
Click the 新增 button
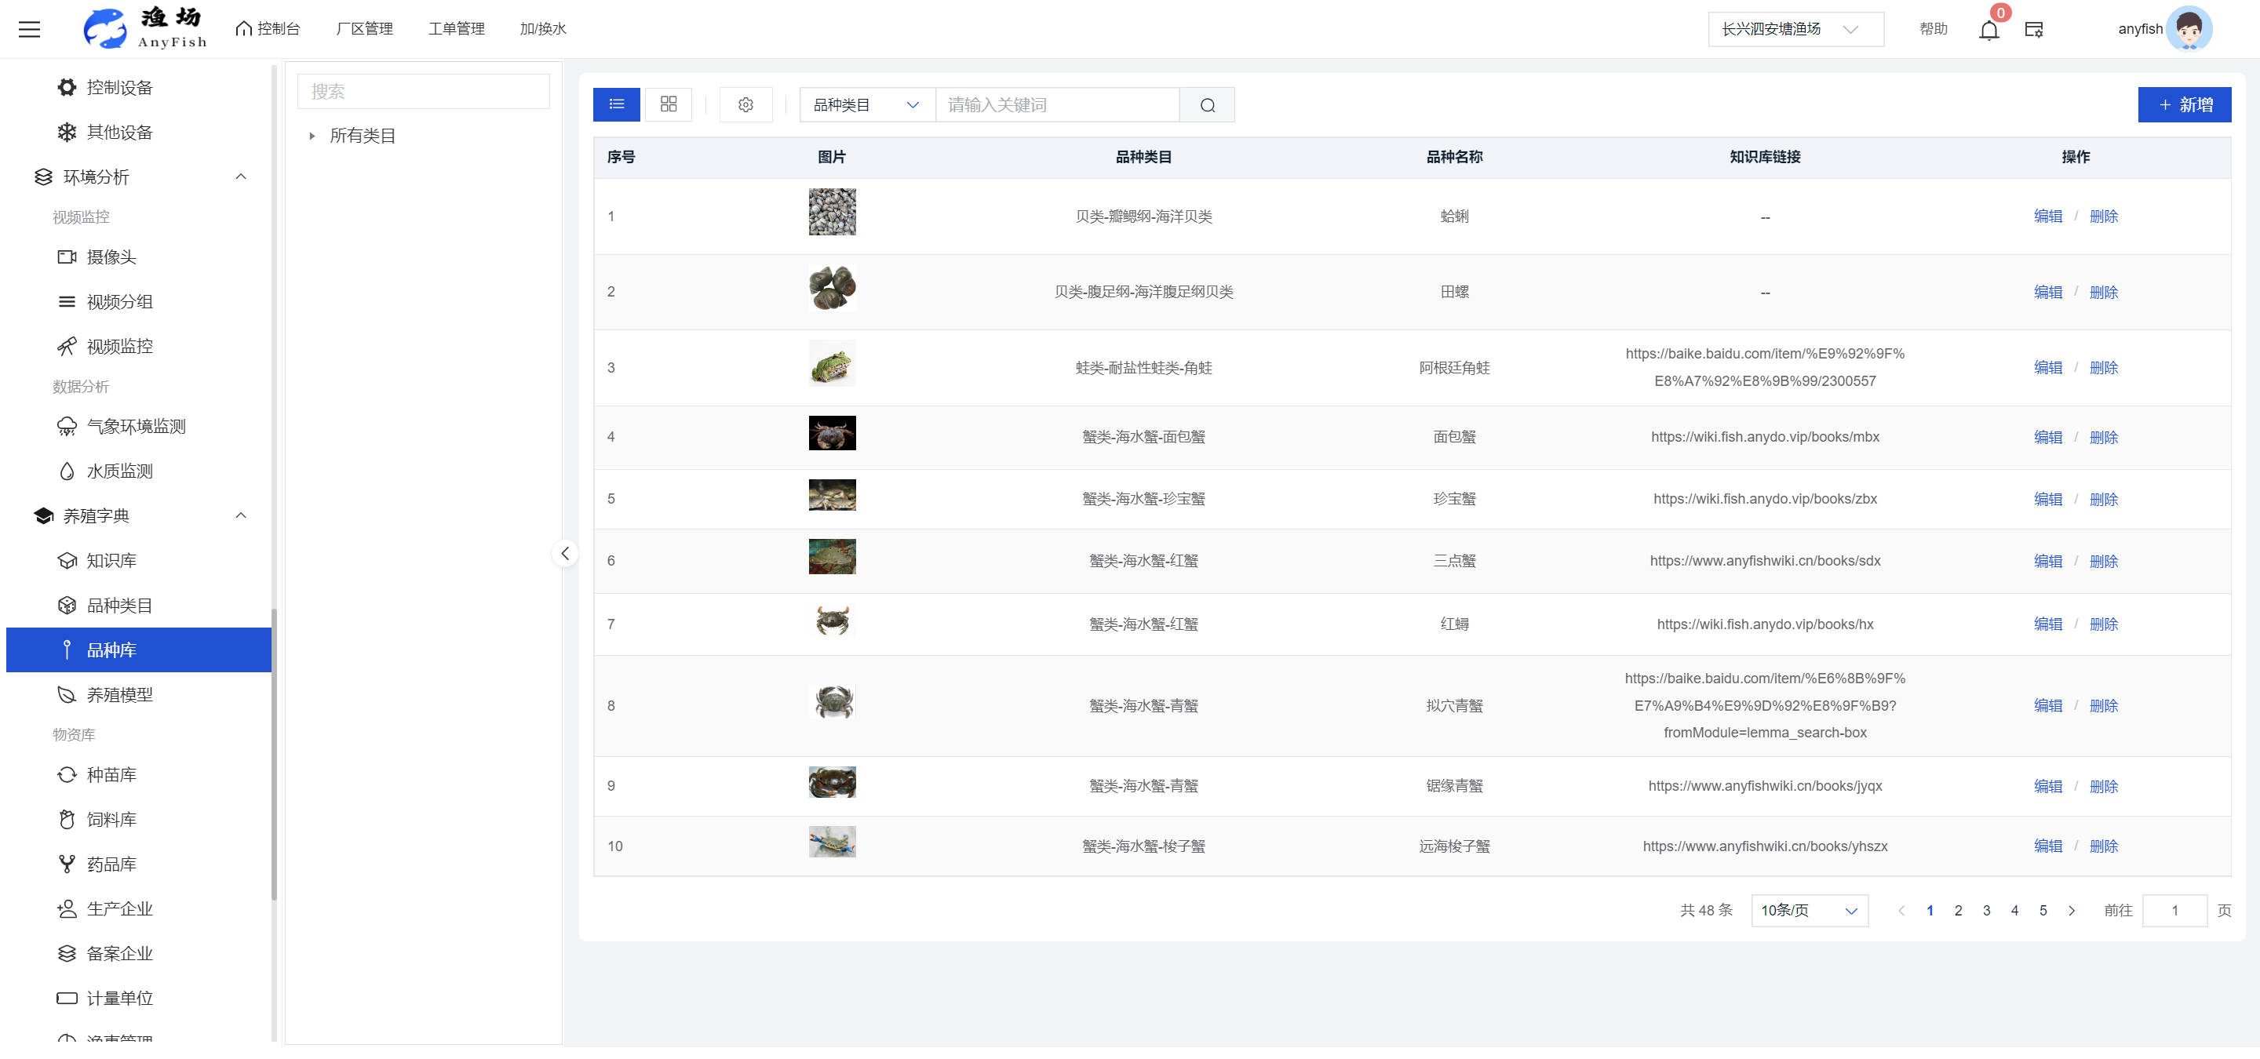click(2184, 105)
